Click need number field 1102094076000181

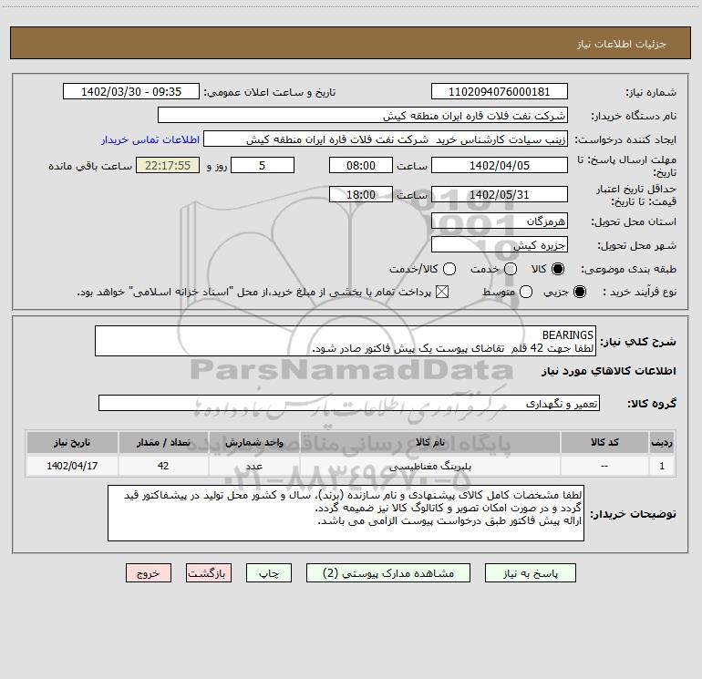tap(500, 92)
